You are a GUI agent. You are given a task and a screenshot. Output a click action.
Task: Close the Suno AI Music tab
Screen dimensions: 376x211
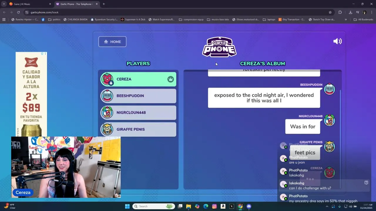coord(50,4)
